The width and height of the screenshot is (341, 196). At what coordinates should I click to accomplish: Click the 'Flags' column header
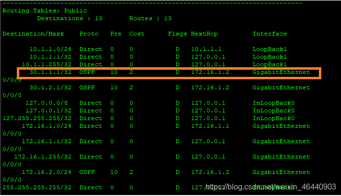177,34
